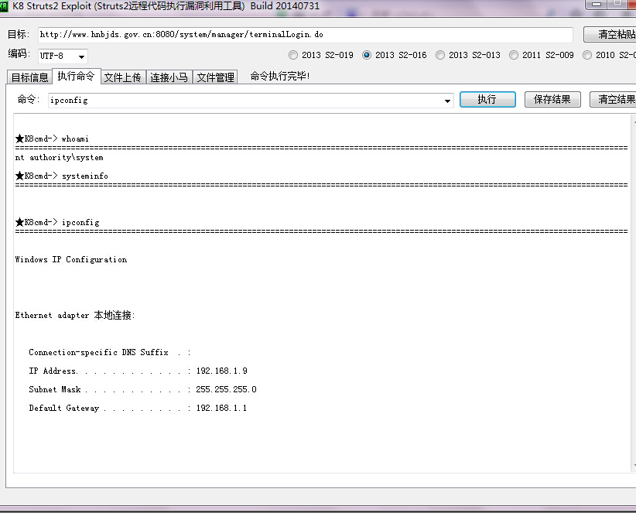Click the 清空结果 button

coord(614,99)
